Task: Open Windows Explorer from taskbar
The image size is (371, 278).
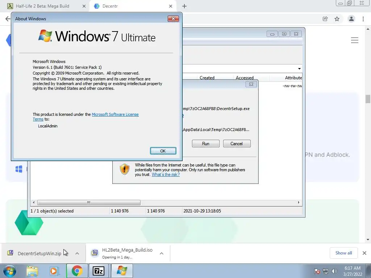Action: click(x=32, y=271)
